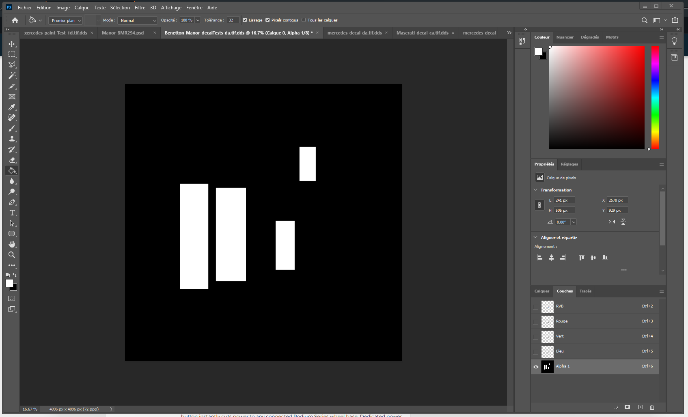Collapse the Transformation section
Screen dimensions: 688x417
point(535,190)
